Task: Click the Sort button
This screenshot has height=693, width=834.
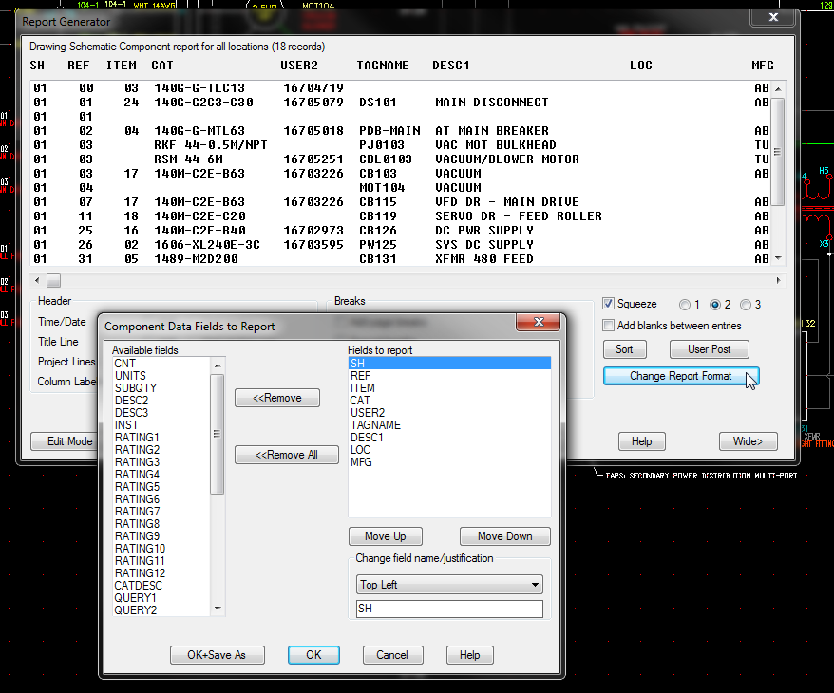Action: point(624,349)
